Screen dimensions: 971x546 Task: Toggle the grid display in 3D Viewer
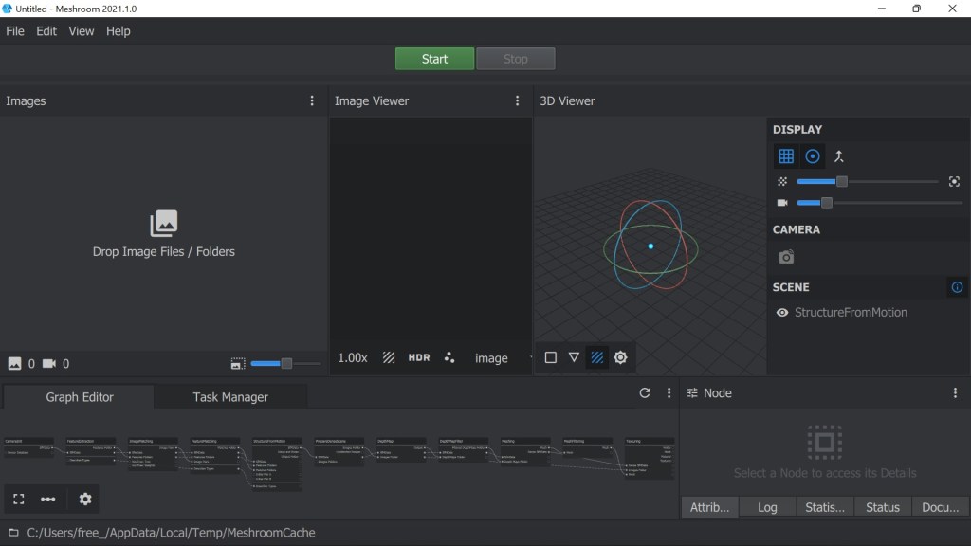pyautogui.click(x=786, y=156)
